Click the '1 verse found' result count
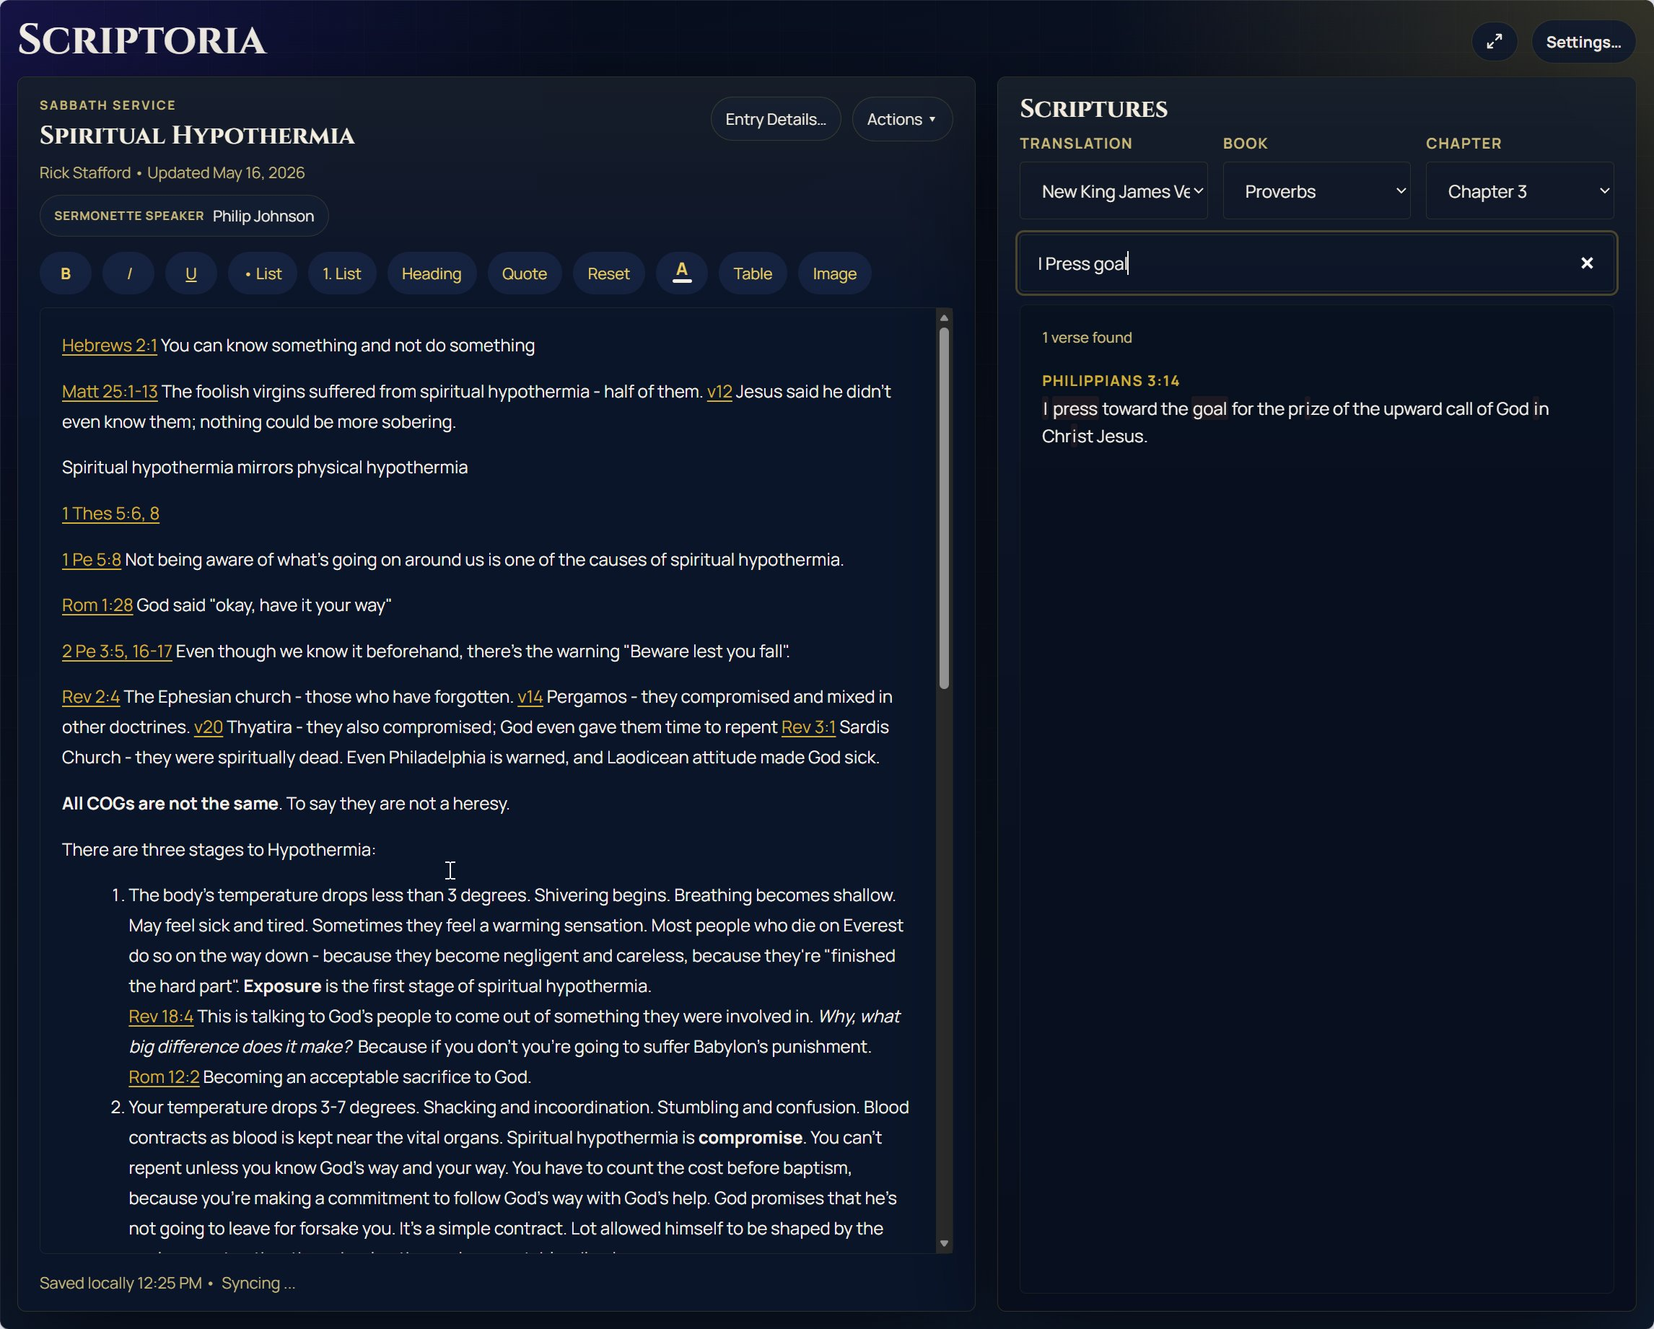The width and height of the screenshot is (1654, 1329). 1086,338
